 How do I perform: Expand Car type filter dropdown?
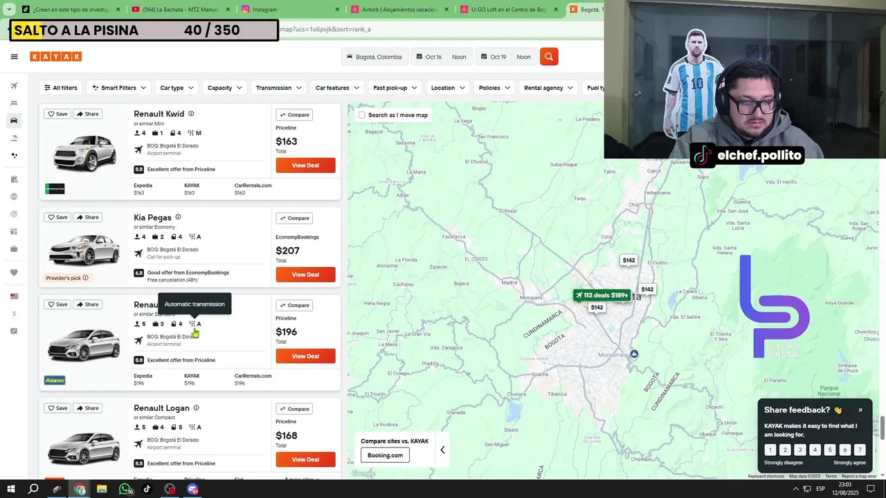point(176,88)
